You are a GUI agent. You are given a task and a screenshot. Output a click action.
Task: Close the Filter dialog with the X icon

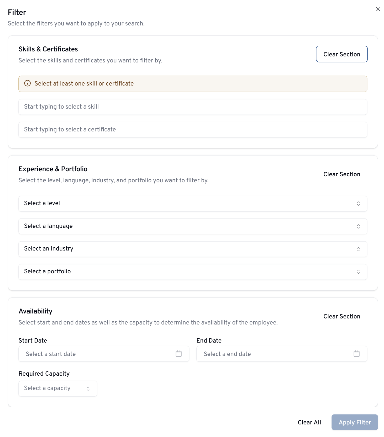point(378,9)
